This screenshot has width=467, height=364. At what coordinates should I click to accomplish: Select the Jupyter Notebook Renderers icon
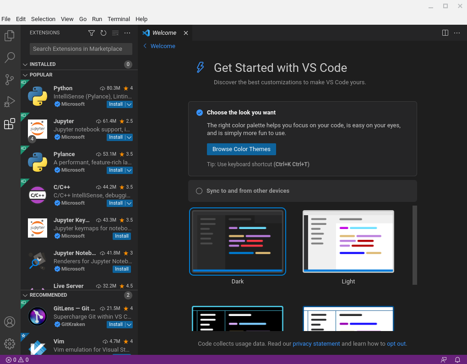point(38,261)
